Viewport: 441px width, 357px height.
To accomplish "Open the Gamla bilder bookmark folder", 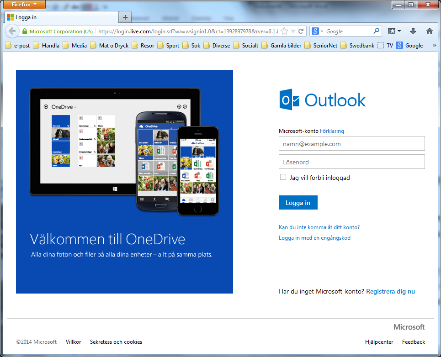I will (x=282, y=46).
